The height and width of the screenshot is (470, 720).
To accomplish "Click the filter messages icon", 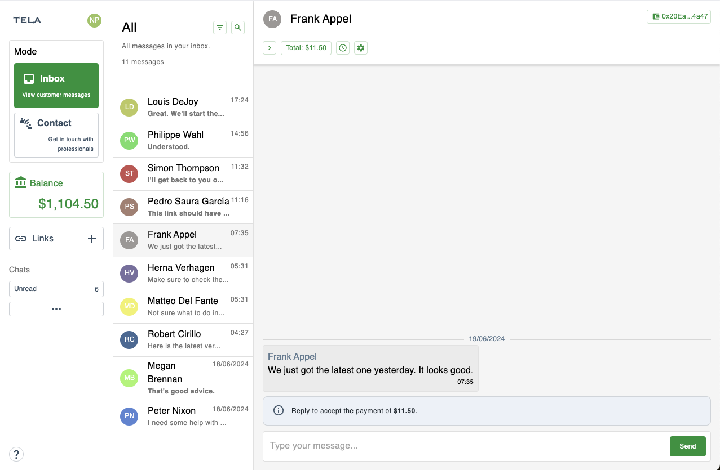I will [x=220, y=28].
